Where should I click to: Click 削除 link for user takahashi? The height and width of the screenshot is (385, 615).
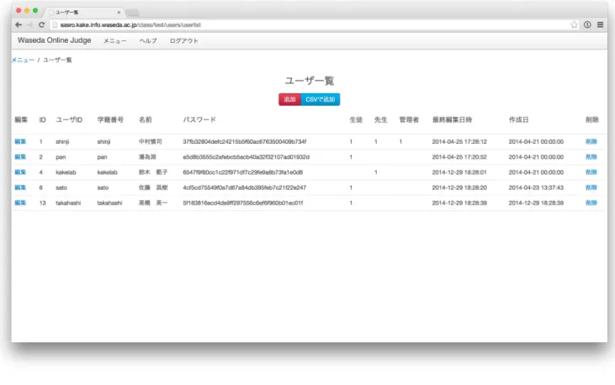pyautogui.click(x=591, y=203)
